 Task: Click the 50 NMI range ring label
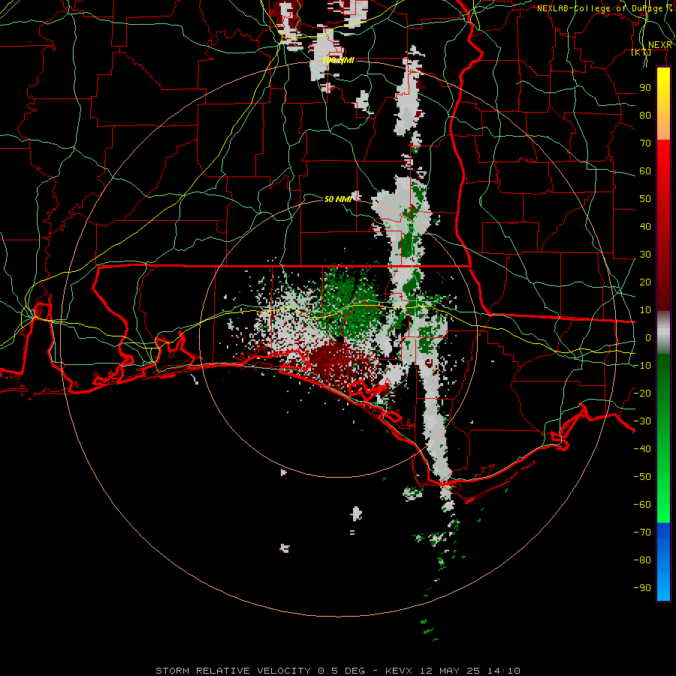[x=339, y=199]
